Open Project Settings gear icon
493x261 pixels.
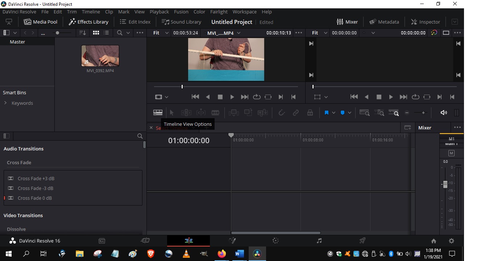click(451, 241)
